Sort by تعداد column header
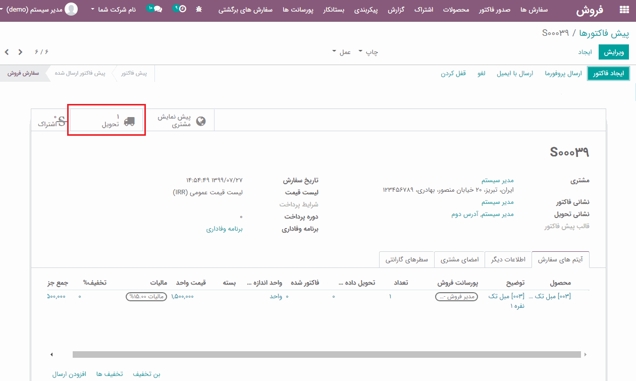636x381 pixels. [400, 283]
